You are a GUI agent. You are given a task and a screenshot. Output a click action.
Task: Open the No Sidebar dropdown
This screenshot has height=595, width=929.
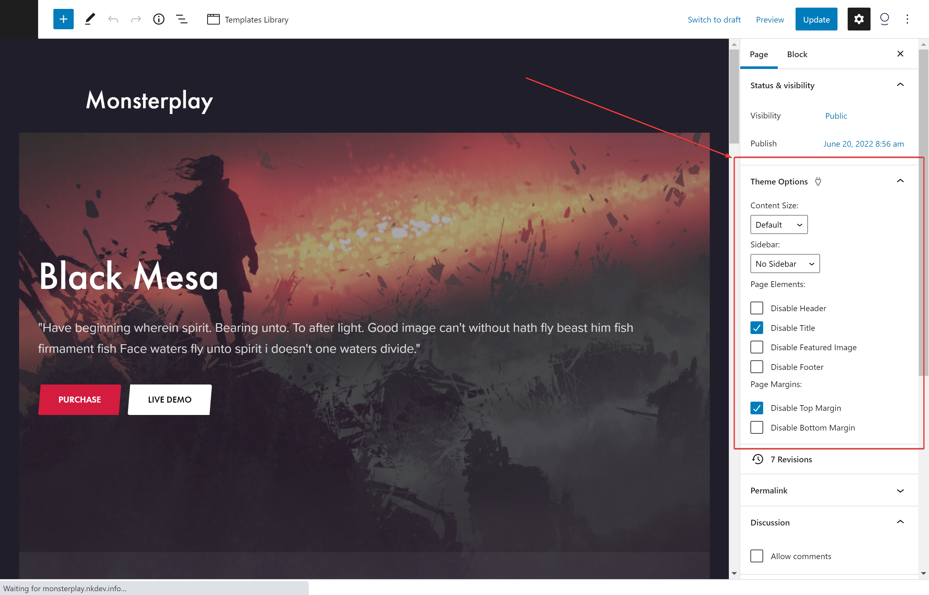[x=785, y=264]
